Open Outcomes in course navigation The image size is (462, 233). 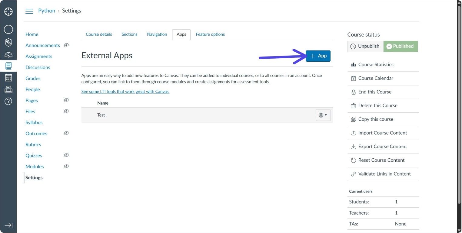pos(36,134)
